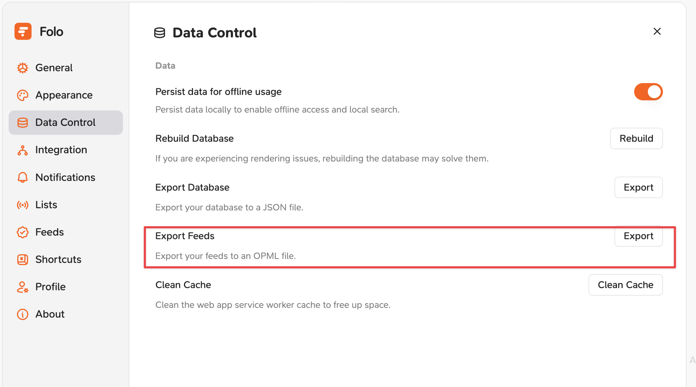
Task: Click the Feeds verified badge icon
Action: point(23,232)
